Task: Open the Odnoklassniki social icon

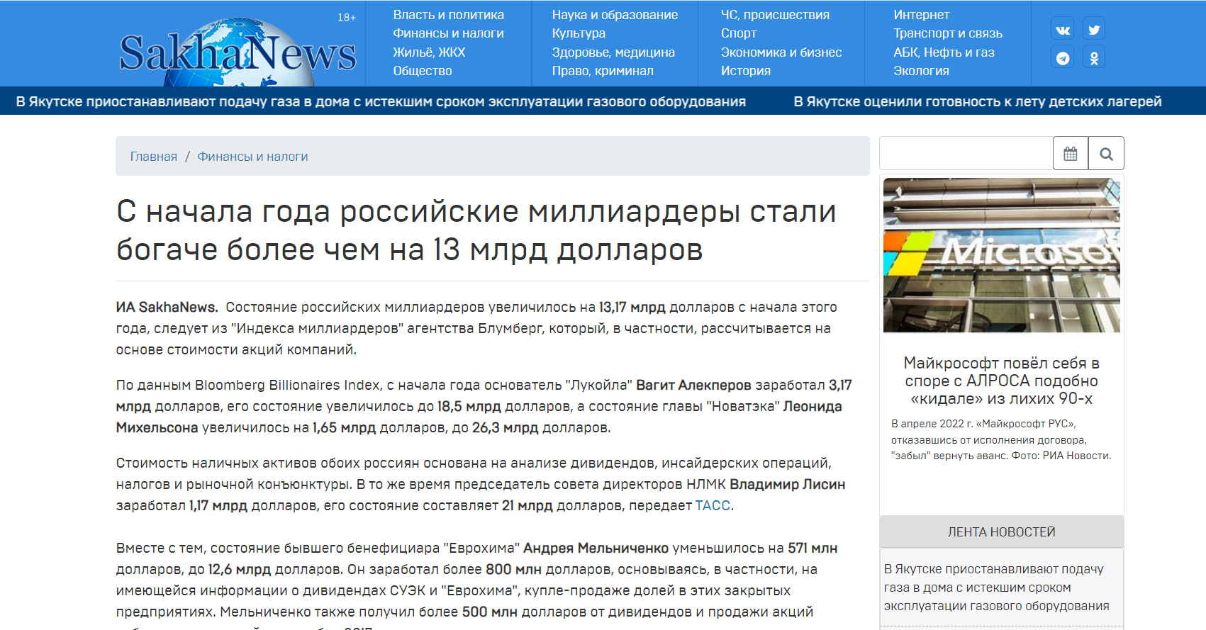Action: (x=1094, y=57)
